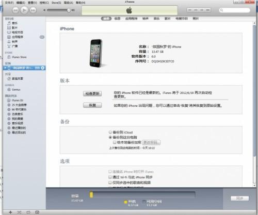Open the 音乐视频 smart playlist
Screen dimensions: 258x215
click(x=15, y=123)
